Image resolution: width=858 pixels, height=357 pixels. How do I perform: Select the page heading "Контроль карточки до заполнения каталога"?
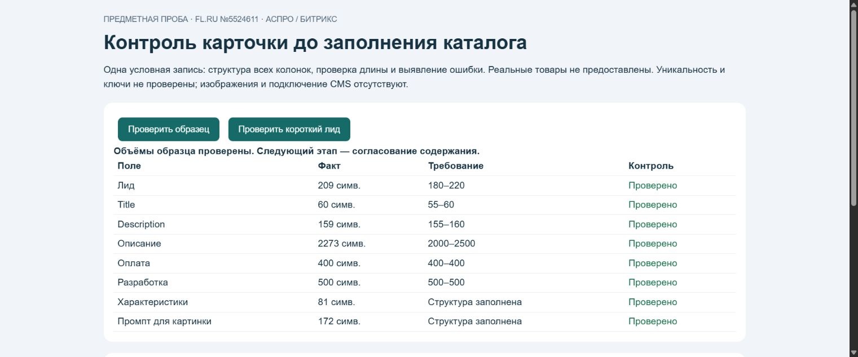pos(315,43)
